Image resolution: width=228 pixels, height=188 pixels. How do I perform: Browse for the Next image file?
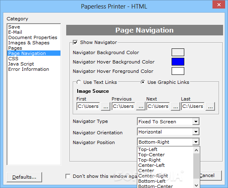click(176, 107)
